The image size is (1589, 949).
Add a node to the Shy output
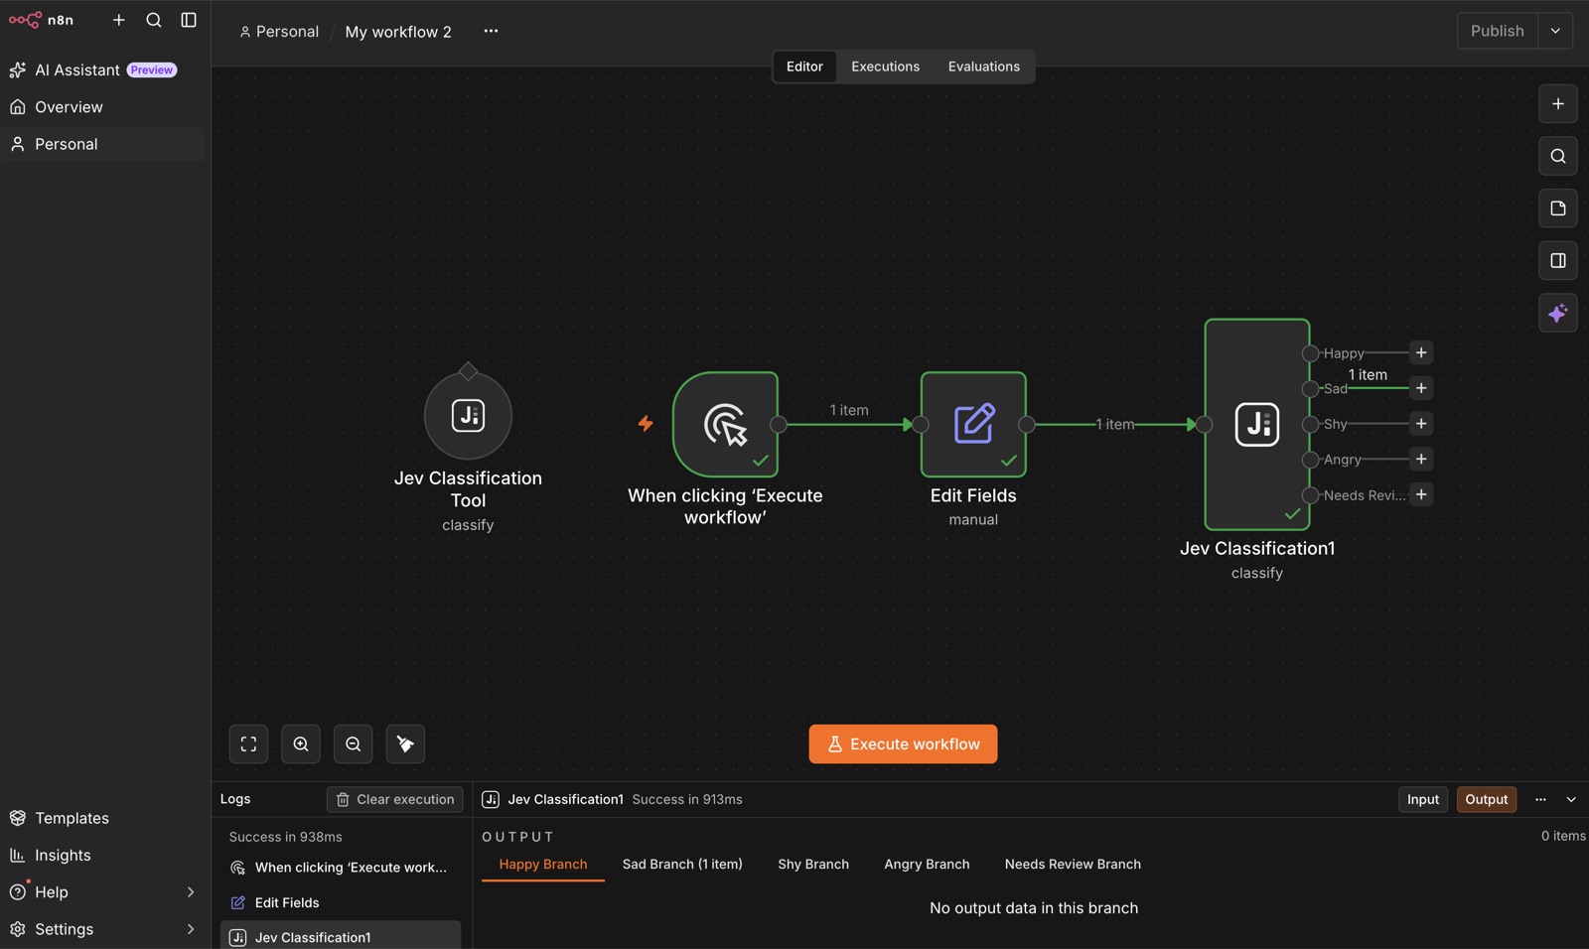pos(1421,424)
